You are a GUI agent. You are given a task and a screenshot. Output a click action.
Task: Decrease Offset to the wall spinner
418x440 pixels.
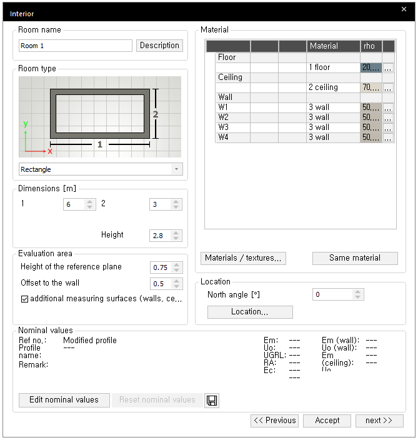[176, 286]
